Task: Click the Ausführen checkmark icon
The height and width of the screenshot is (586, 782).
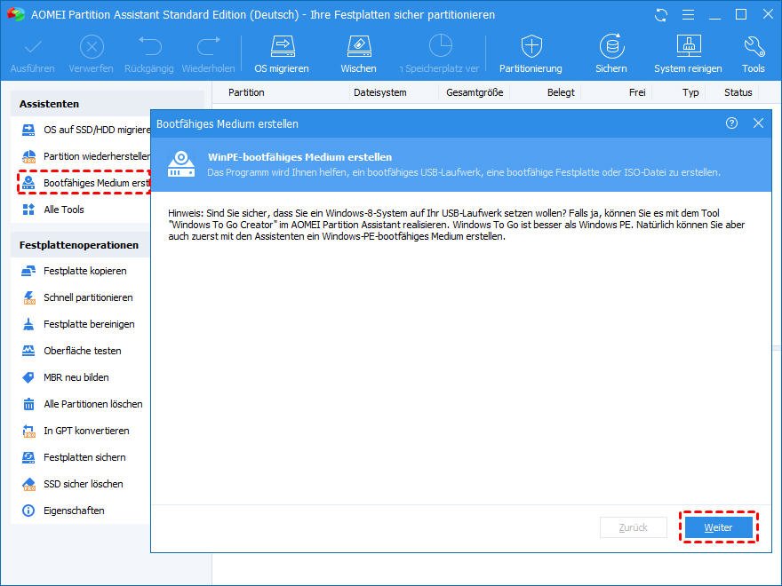Action: pos(32,47)
